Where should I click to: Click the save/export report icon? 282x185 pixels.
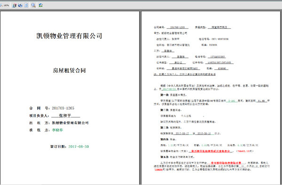tap(15, 5)
